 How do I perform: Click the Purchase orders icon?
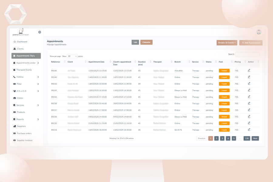[15, 133]
